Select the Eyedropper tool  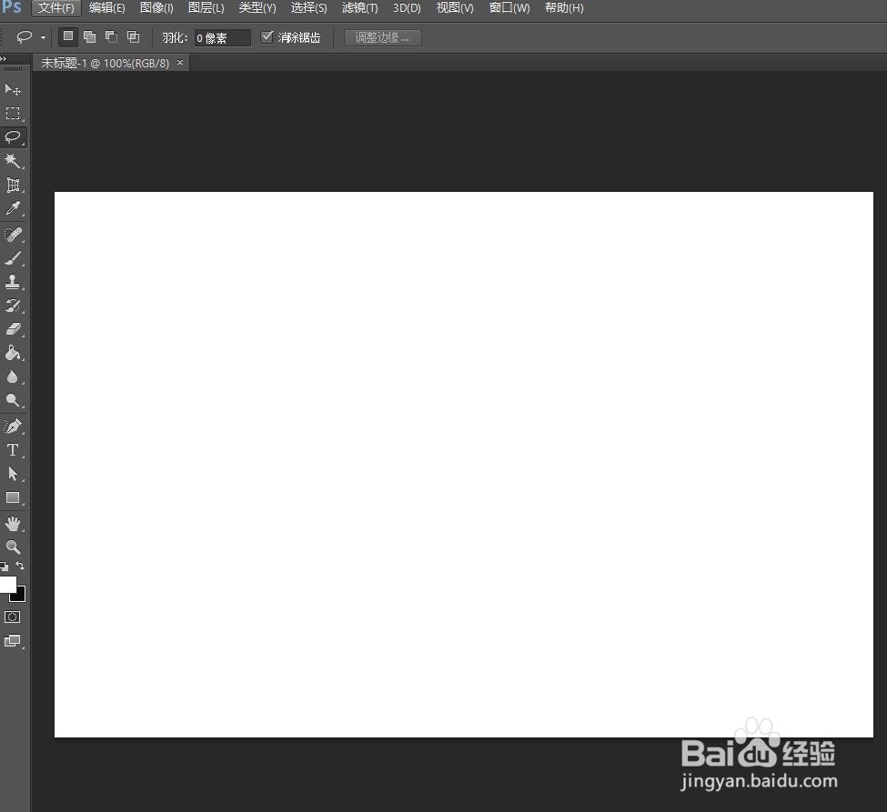point(13,208)
